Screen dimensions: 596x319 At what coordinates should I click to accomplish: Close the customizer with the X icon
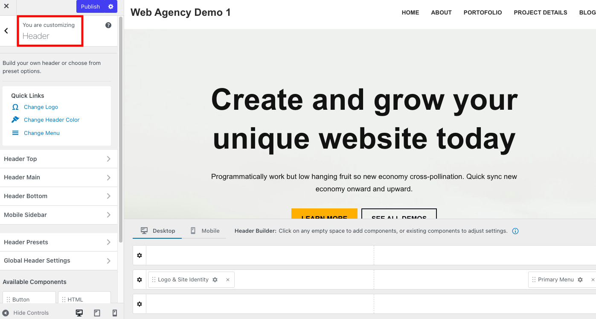pos(6,6)
